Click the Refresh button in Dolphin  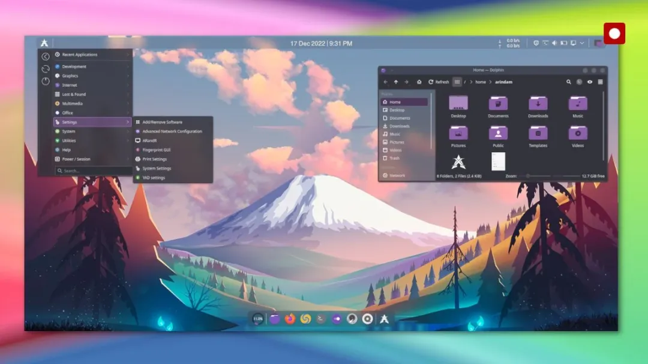coord(439,82)
